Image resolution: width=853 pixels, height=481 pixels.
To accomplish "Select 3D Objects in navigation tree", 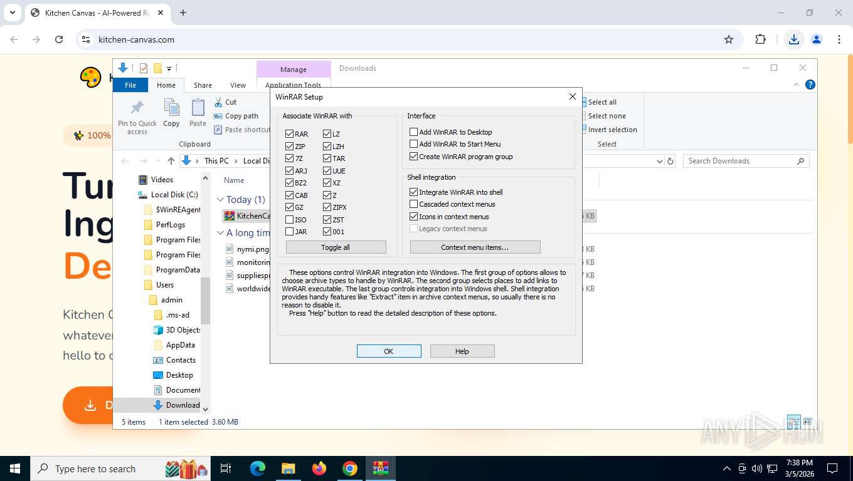I will point(183,330).
